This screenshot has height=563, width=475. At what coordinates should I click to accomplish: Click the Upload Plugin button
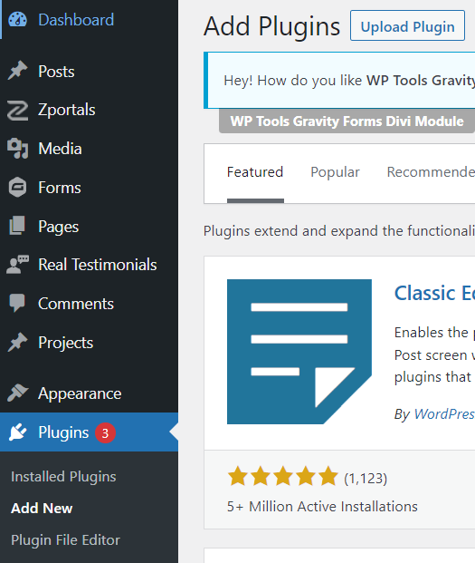[407, 26]
